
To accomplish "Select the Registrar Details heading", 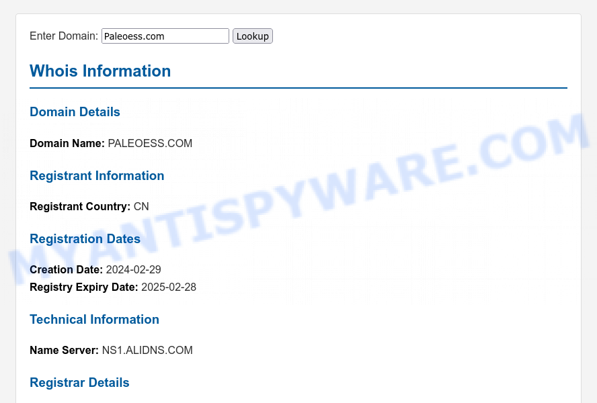I will click(79, 383).
